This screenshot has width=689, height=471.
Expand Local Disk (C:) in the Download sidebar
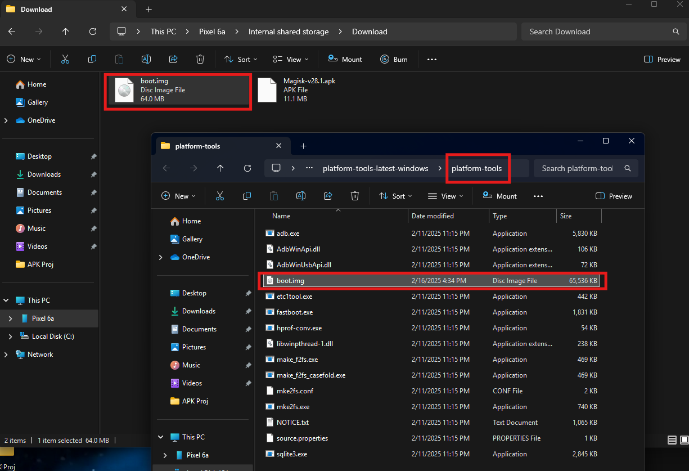coord(10,337)
